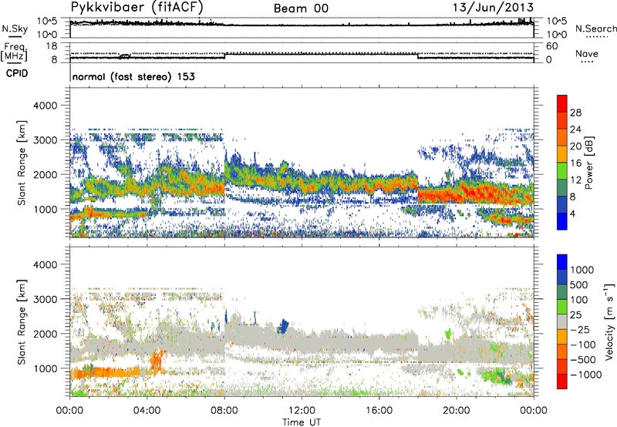Click gray -25 to 25 velocity swatch
This screenshot has width=617, height=427.
(x=562, y=321)
